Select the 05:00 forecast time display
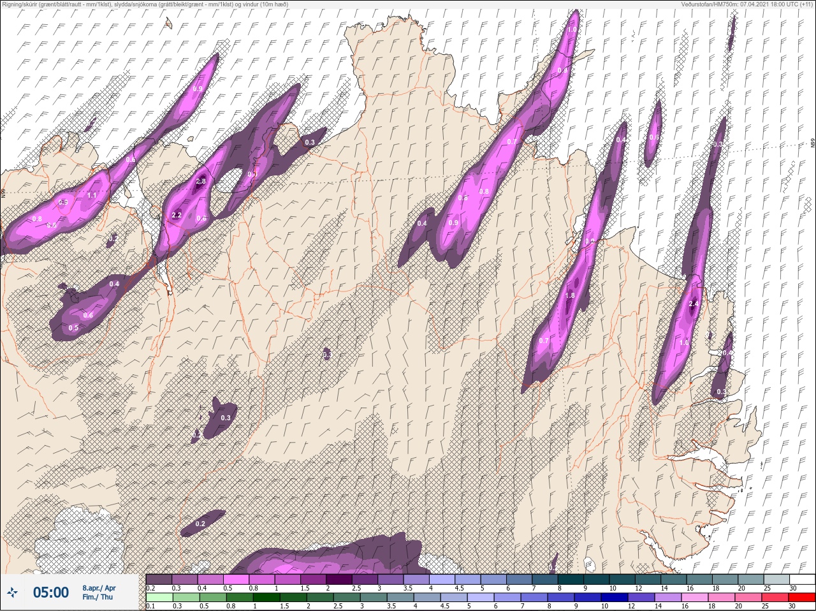816x611 pixels. (x=51, y=593)
